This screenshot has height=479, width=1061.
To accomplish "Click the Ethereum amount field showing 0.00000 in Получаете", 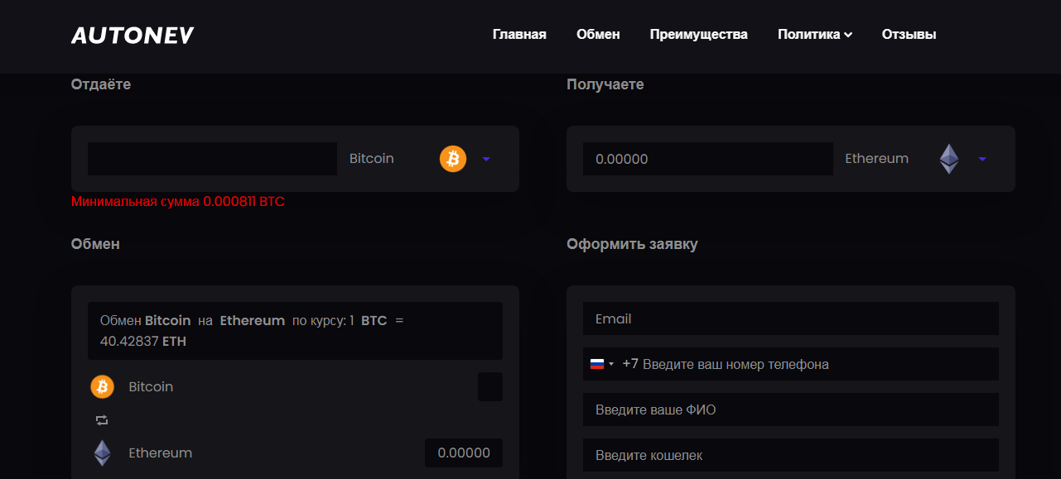I will point(707,159).
